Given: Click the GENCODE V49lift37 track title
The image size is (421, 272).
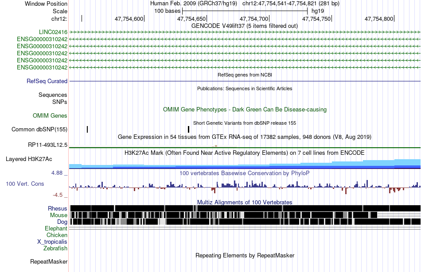Looking at the screenshot, I should click(x=244, y=26).
